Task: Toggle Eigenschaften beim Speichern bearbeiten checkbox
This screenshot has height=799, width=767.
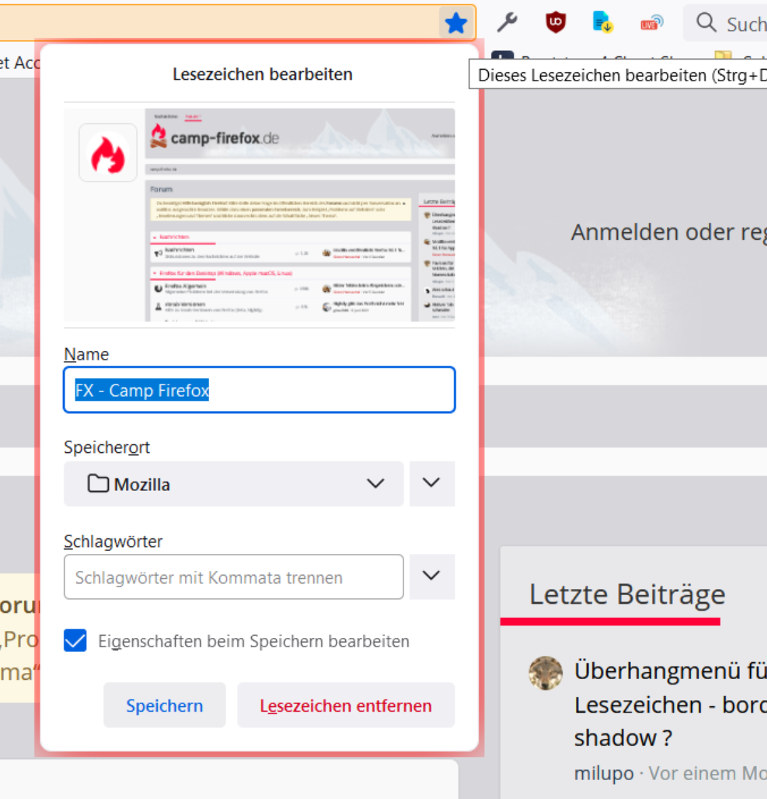Action: tap(75, 641)
